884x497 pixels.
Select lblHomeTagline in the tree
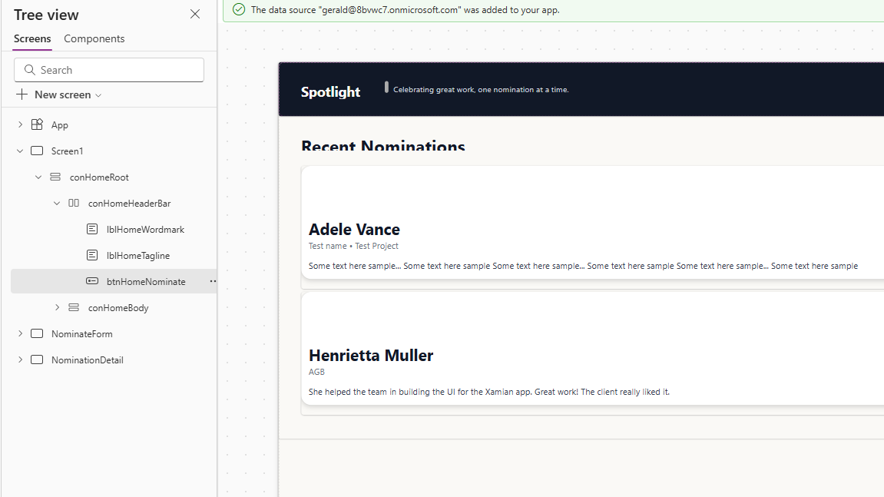pos(138,256)
